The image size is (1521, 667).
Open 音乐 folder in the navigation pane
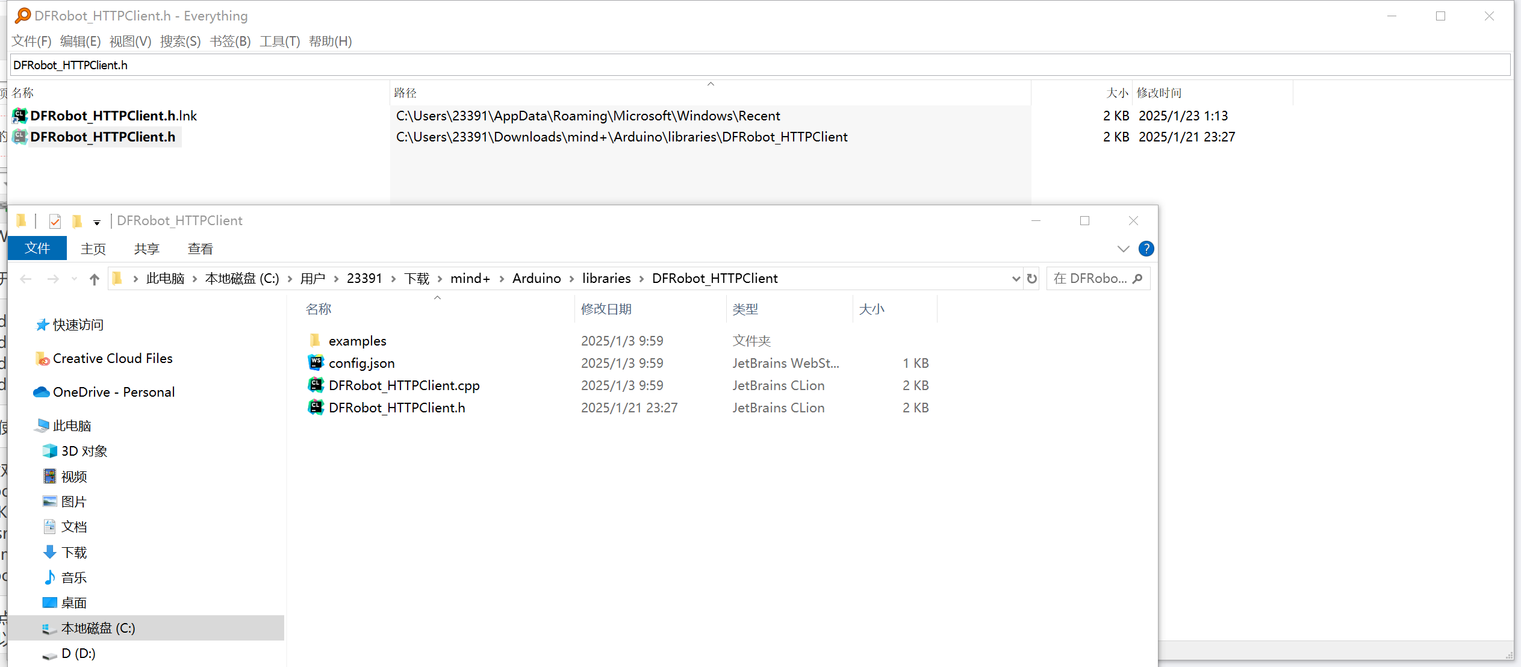(65, 578)
